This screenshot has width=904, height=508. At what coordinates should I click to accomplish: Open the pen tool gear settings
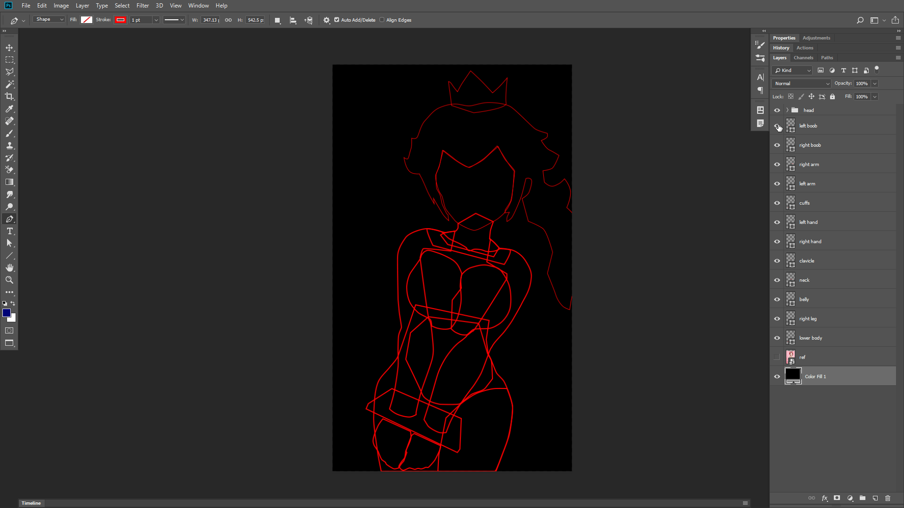coord(326,20)
